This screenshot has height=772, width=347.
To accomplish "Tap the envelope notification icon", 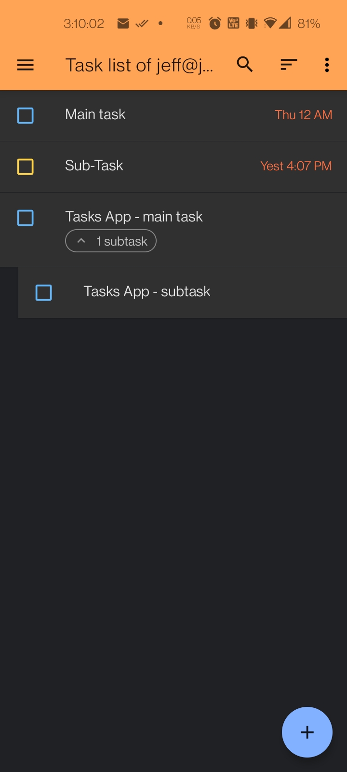I will [x=123, y=22].
